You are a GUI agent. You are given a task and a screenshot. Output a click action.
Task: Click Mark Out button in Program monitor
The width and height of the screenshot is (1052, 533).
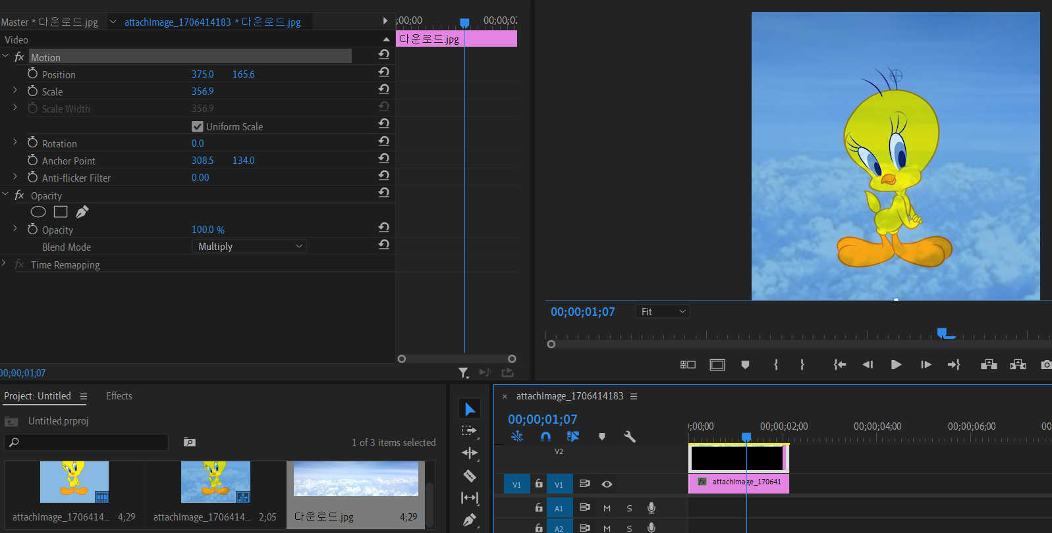(802, 365)
